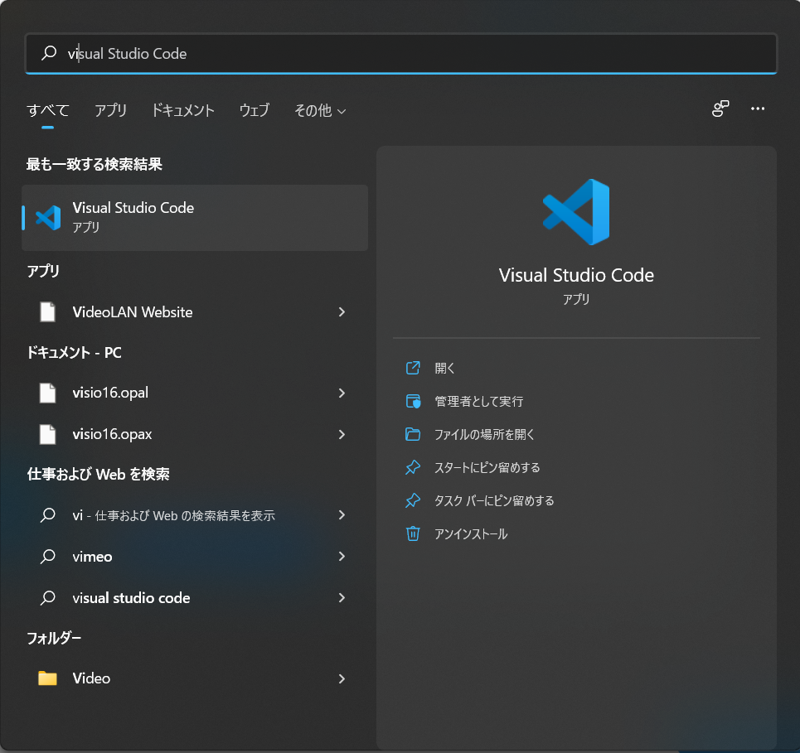The image size is (800, 753).
Task: Switch to the ドキュメント filter tab
Action: 183,111
